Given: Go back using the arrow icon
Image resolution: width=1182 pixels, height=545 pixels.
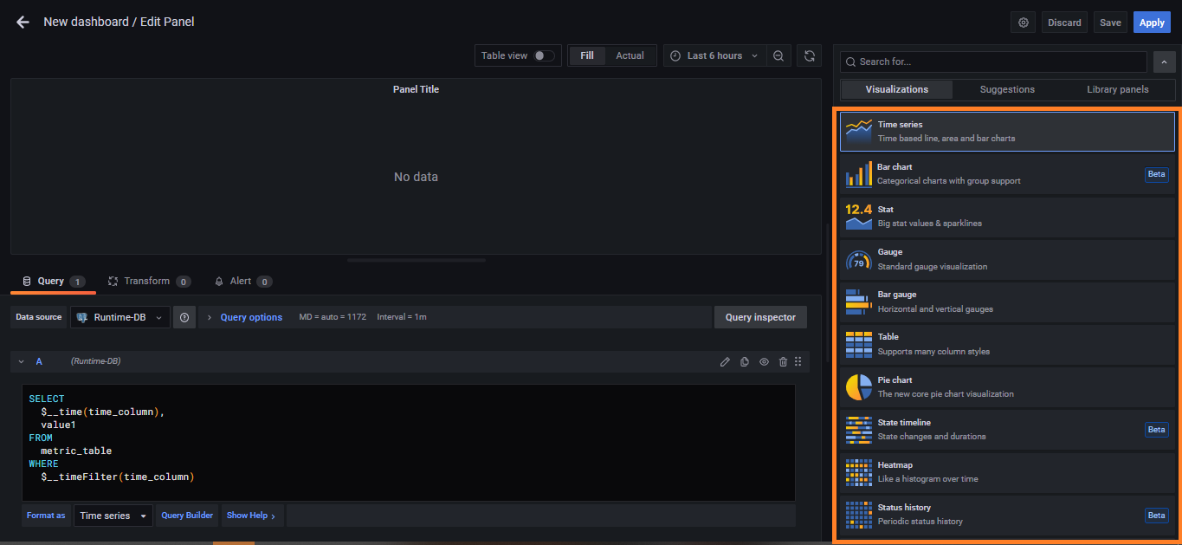Looking at the screenshot, I should (23, 22).
